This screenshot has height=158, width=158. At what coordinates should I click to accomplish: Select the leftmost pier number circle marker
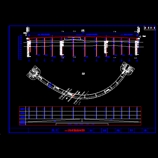(29, 61)
